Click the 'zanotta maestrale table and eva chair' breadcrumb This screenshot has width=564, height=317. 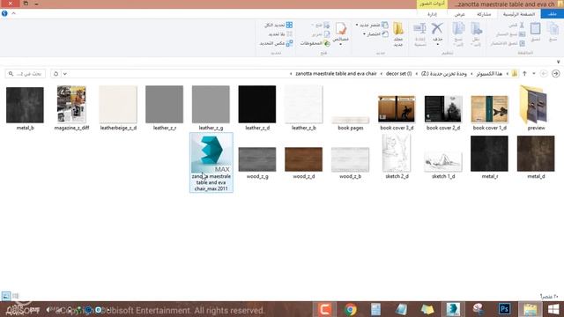(336, 74)
